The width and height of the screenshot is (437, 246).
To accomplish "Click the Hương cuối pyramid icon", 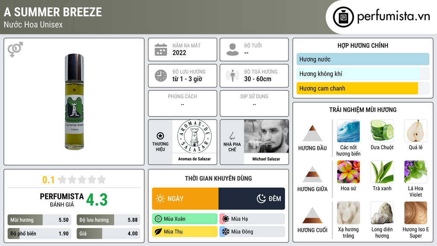I will pyautogui.click(x=312, y=215).
